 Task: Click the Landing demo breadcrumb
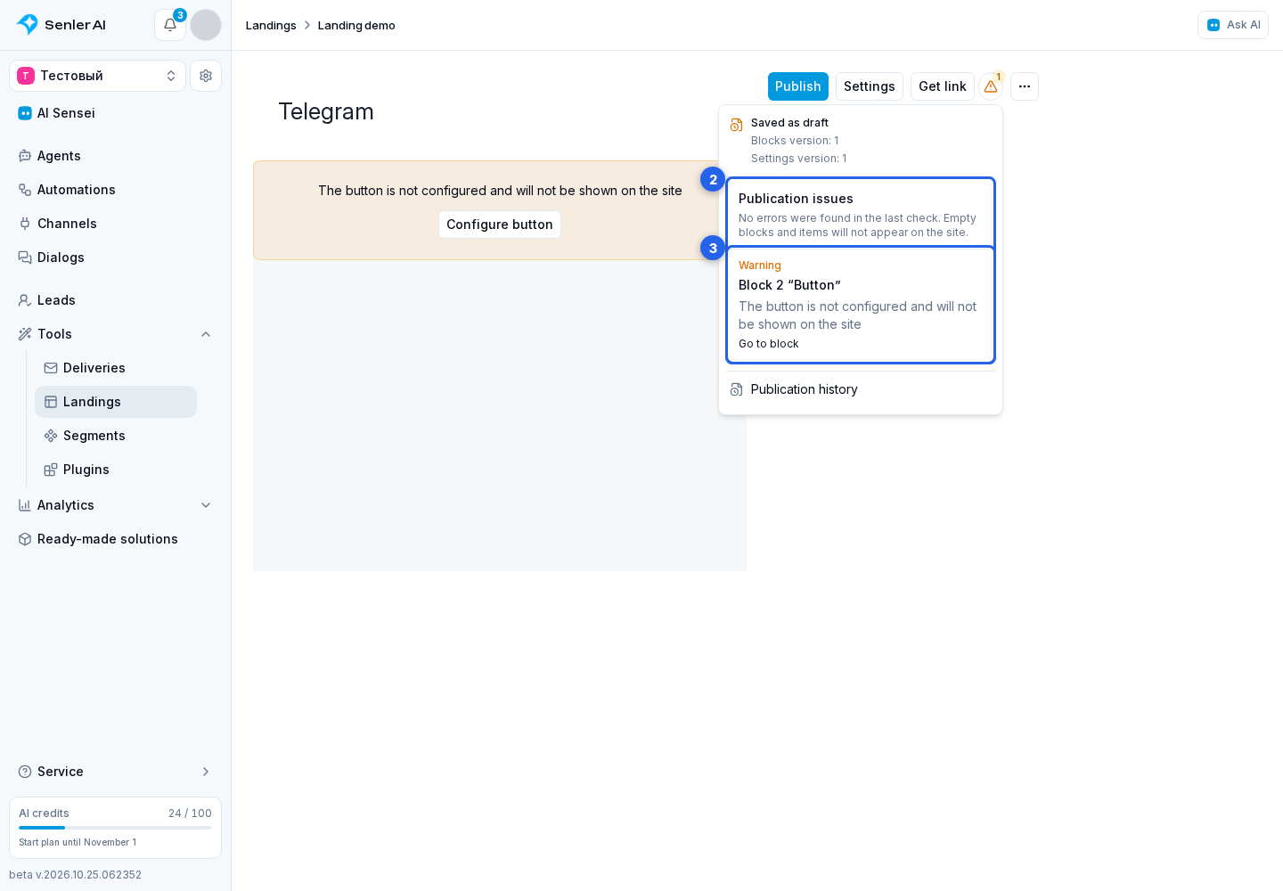(x=356, y=25)
